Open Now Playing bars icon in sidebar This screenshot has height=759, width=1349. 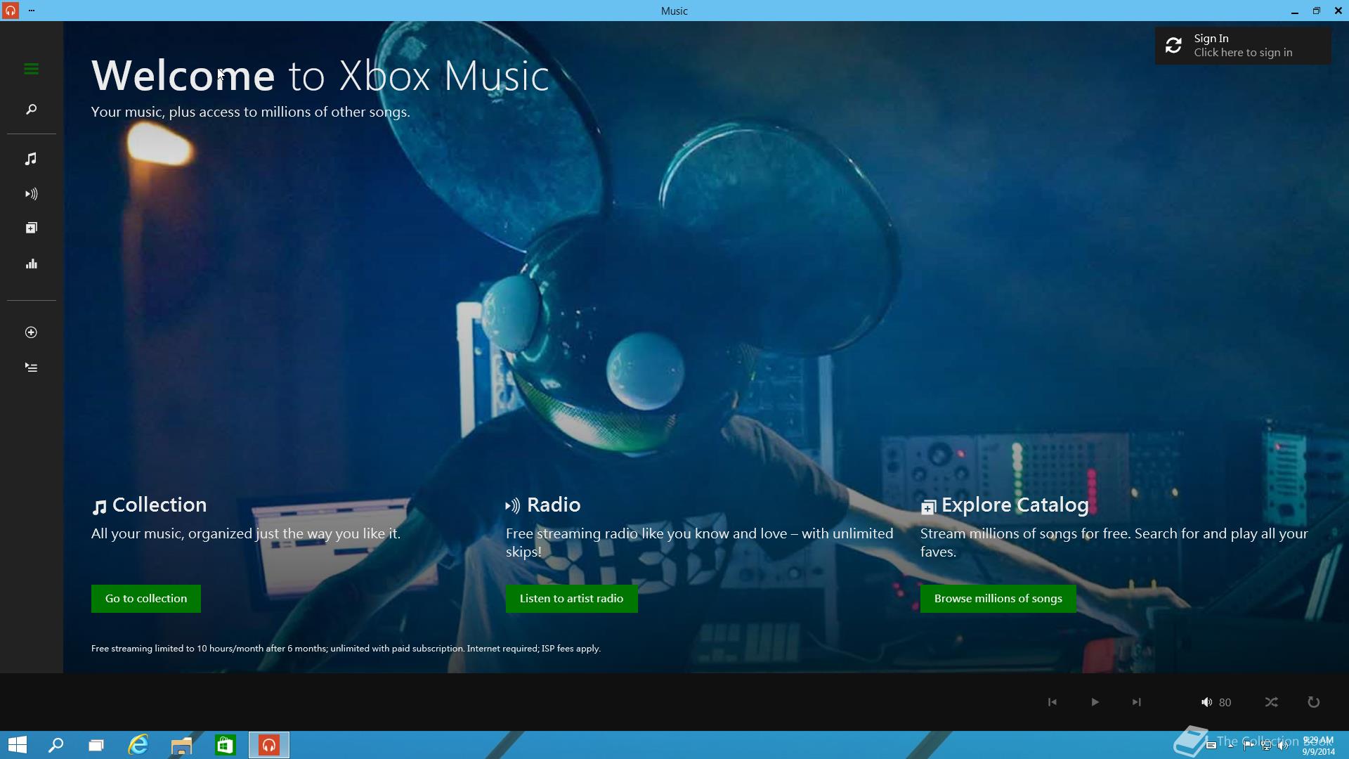point(31,264)
